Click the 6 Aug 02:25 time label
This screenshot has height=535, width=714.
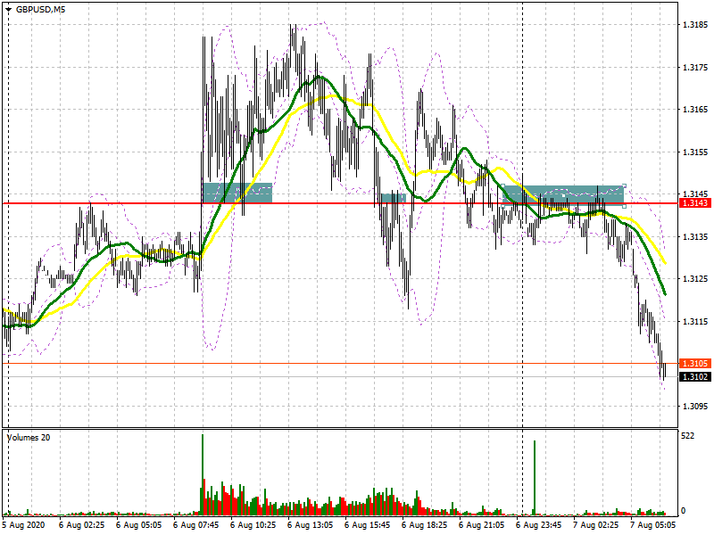[x=81, y=525]
